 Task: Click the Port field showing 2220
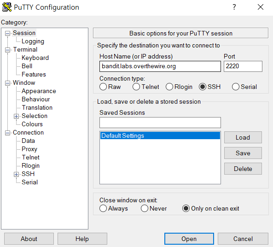tap(243, 66)
